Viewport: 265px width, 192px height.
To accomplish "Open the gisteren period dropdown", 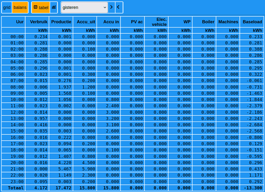I will point(84,7).
